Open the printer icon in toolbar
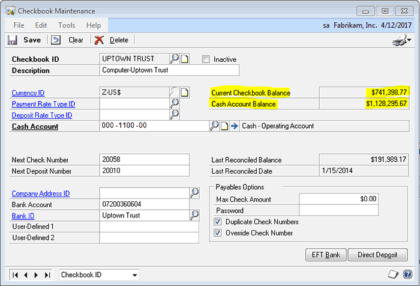Screen dimensions: 420x286 pos(401,40)
